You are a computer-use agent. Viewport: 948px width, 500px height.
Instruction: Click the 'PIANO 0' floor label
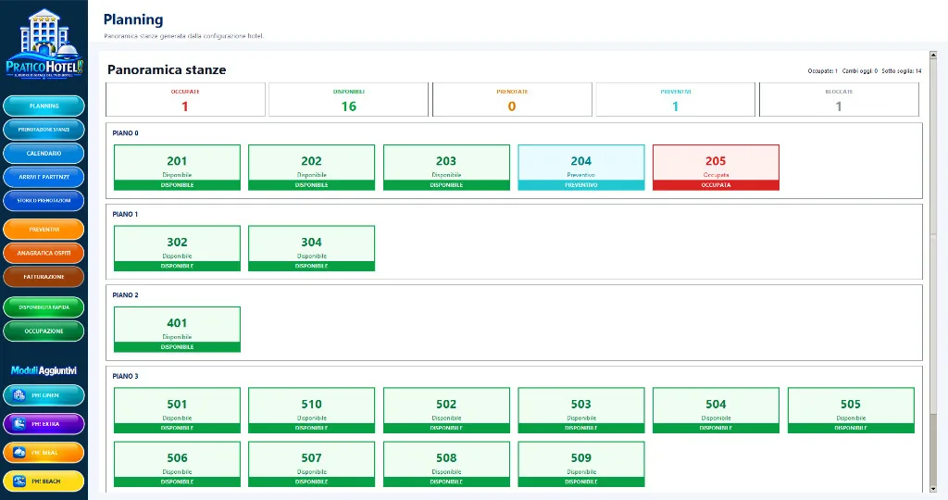pos(125,133)
